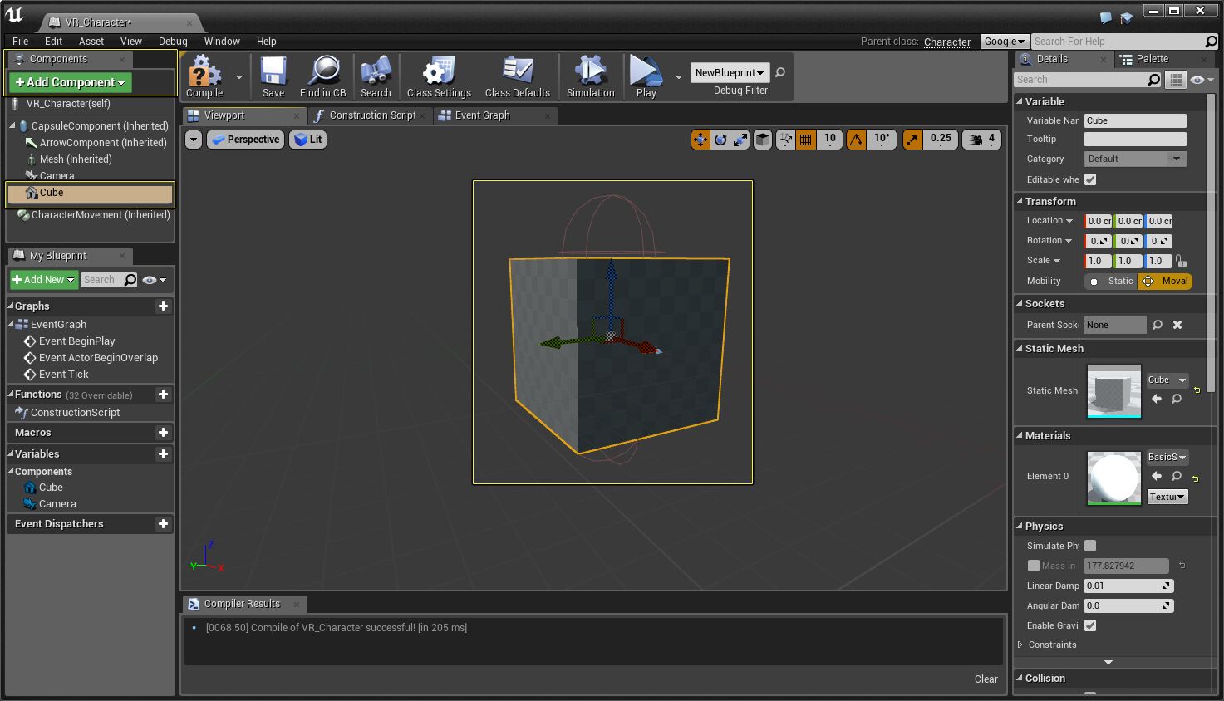Open Find in CB tool
The height and width of the screenshot is (701, 1224).
(x=322, y=76)
